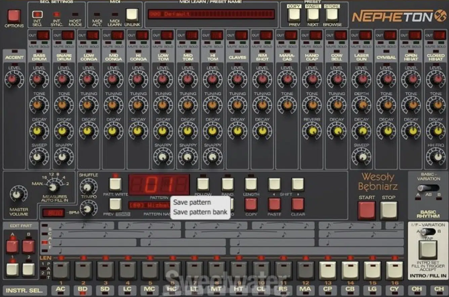Click the PREV pattern button
Viewport: 449px width, 297px height.
tap(115, 204)
